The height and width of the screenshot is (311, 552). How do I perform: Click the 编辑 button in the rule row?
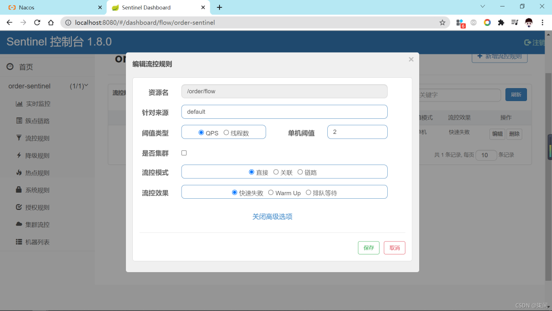497,134
